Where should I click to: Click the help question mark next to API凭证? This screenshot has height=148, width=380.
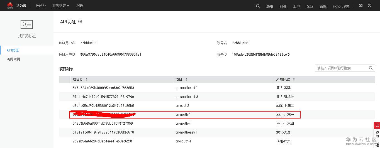coord(80,22)
